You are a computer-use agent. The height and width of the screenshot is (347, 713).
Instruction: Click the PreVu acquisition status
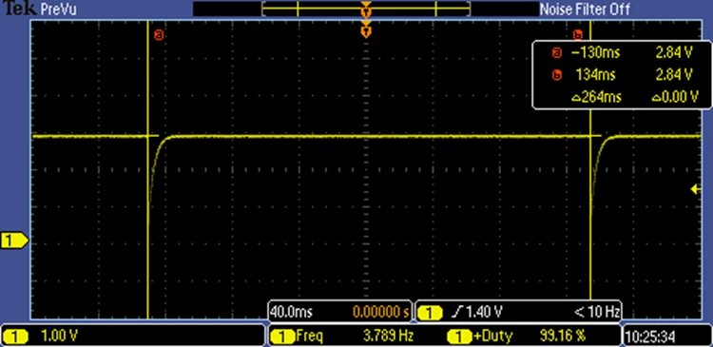[59, 10]
